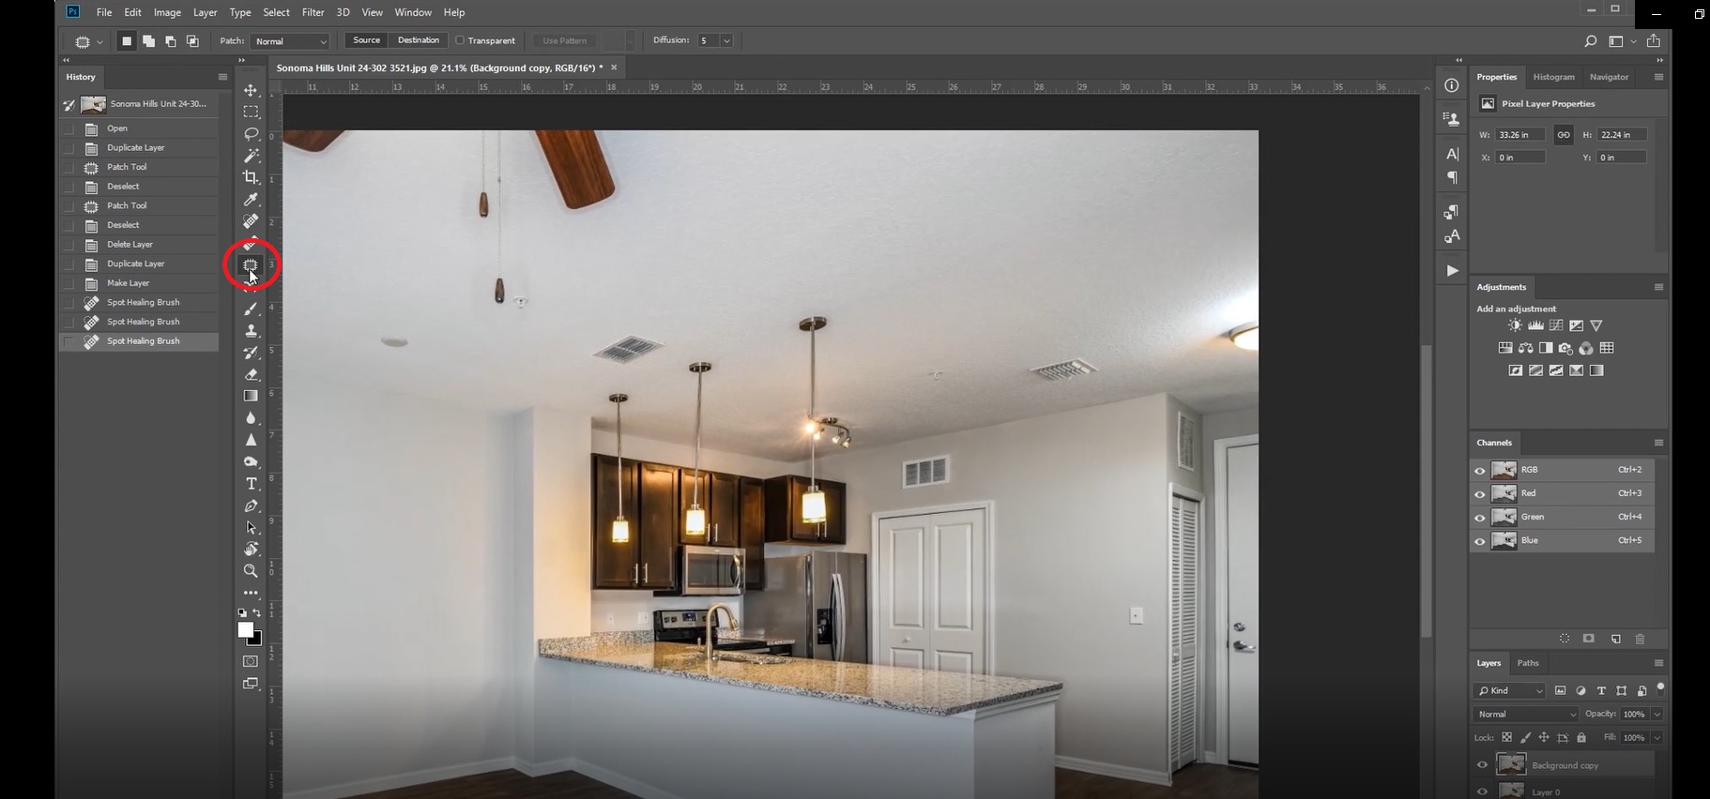Select the Path Selection tool

tap(251, 528)
